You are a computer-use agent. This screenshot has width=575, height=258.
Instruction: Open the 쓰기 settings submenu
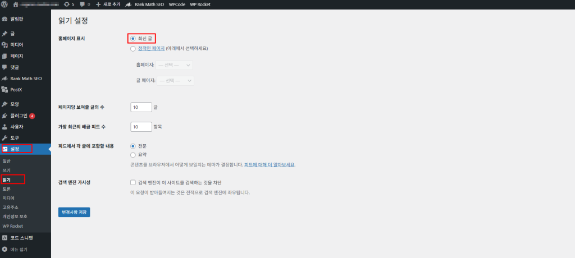coord(7,171)
